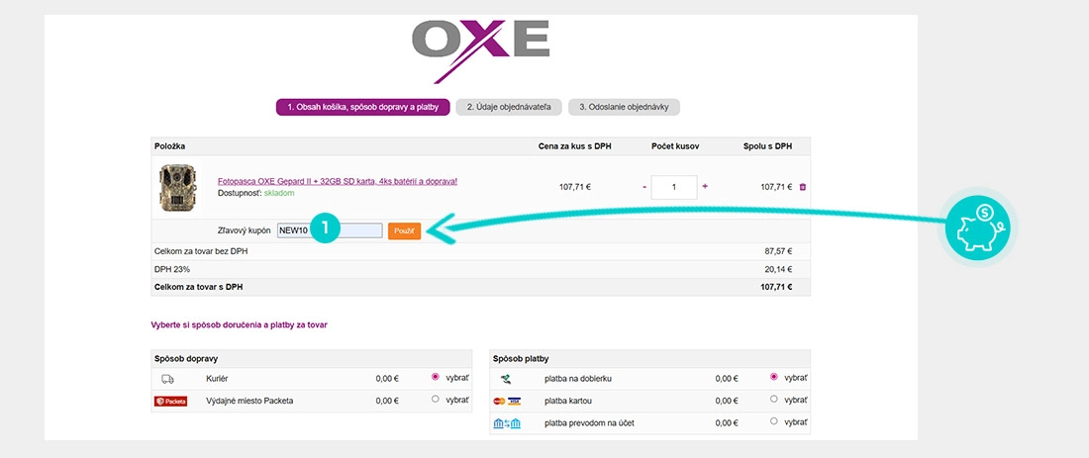
Task: Go to step 3. Odoslanie objednávky
Action: coord(624,108)
